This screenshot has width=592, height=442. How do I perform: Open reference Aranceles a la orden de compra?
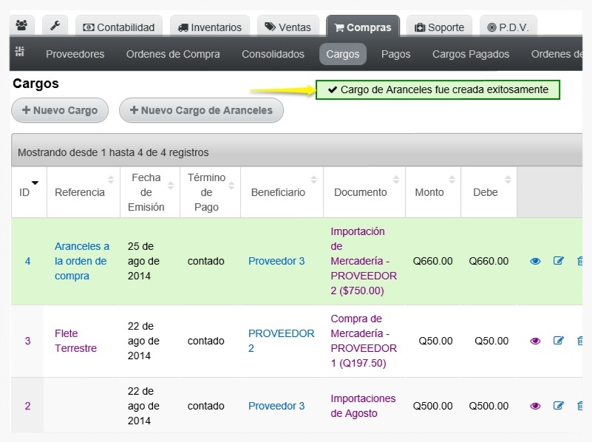tap(82, 261)
